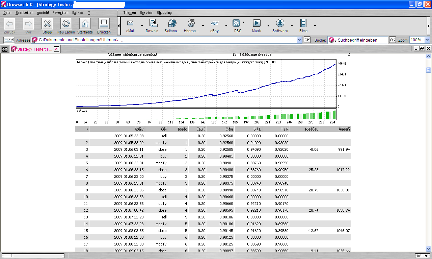Open the Musik player icon
The image size is (432, 259).
(257, 23)
